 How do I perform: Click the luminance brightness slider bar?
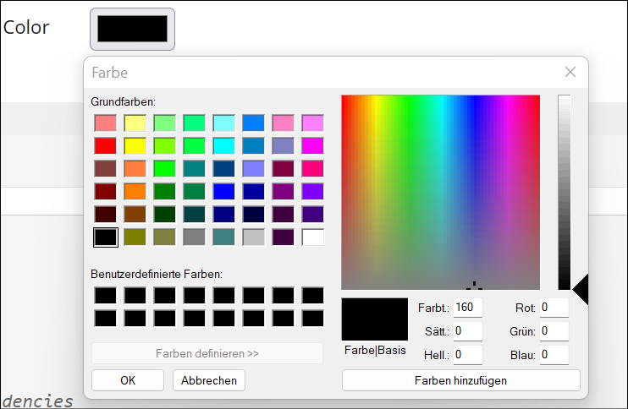tap(565, 193)
